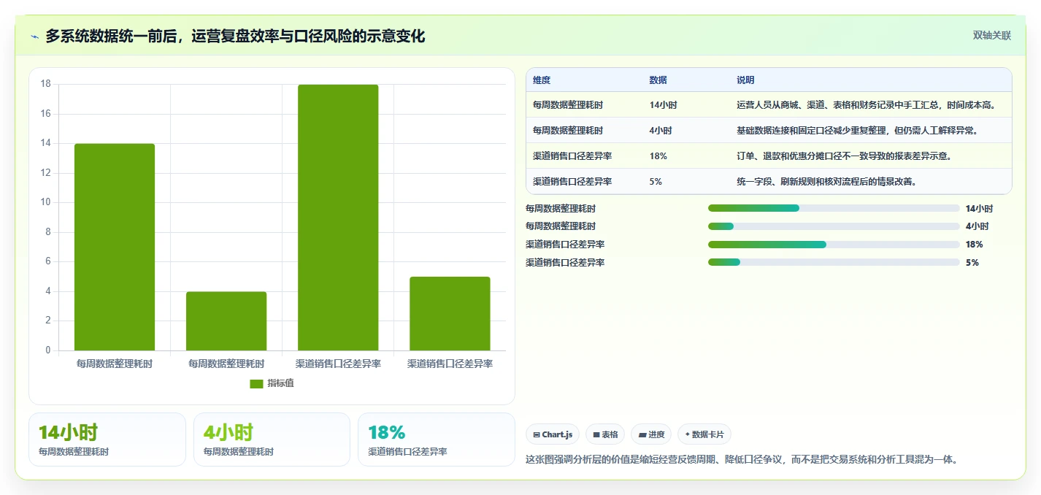Click the description starting 基础数据连接
Image resolution: width=1041 pixels, height=495 pixels.
coord(857,131)
